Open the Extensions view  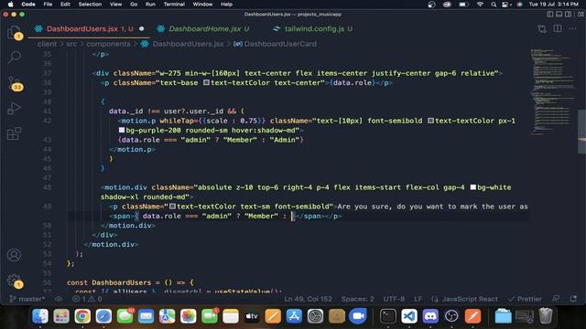15,133
